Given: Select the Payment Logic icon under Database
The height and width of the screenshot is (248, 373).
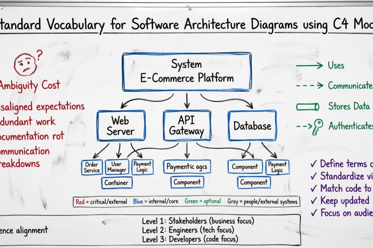Looking at the screenshot, I should [x=277, y=166].
